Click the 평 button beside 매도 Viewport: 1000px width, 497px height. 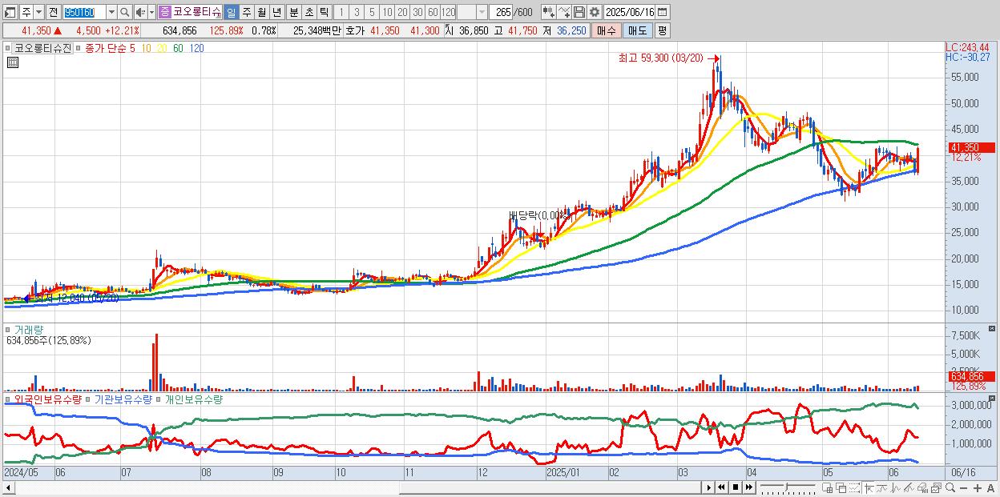pyautogui.click(x=663, y=30)
